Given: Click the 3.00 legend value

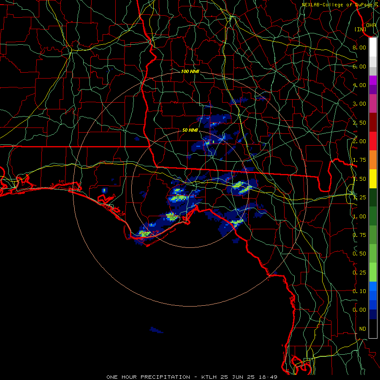Looking at the screenshot, I should point(359,104).
